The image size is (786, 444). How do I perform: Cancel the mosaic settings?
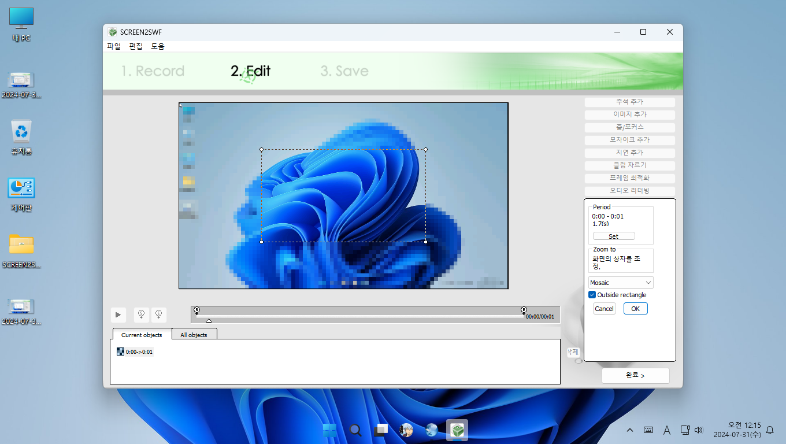pos(605,309)
